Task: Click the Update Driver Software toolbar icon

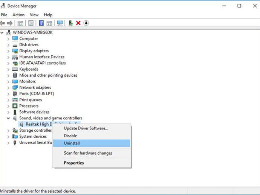Action: (70, 23)
